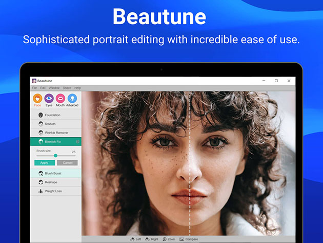Click the help icon on Blemish Fix

(x=77, y=142)
